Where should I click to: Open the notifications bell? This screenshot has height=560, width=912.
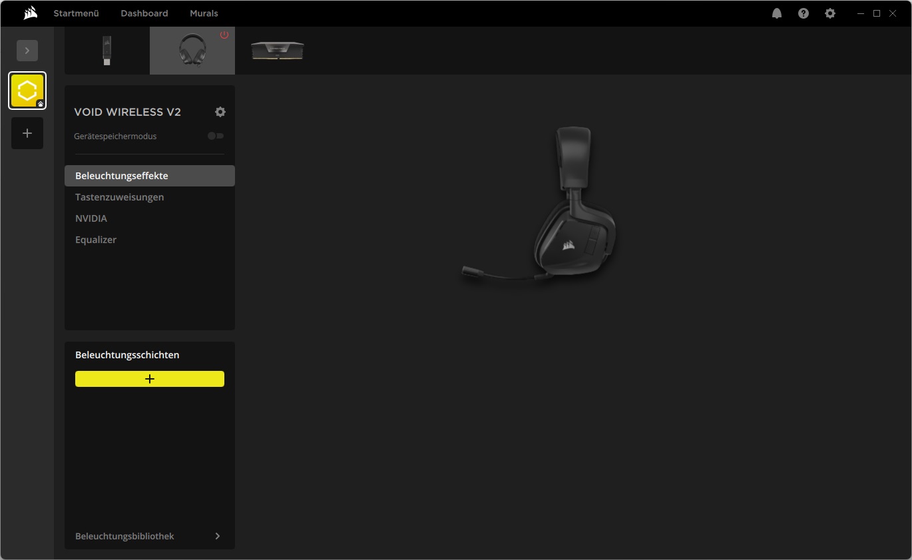click(777, 13)
